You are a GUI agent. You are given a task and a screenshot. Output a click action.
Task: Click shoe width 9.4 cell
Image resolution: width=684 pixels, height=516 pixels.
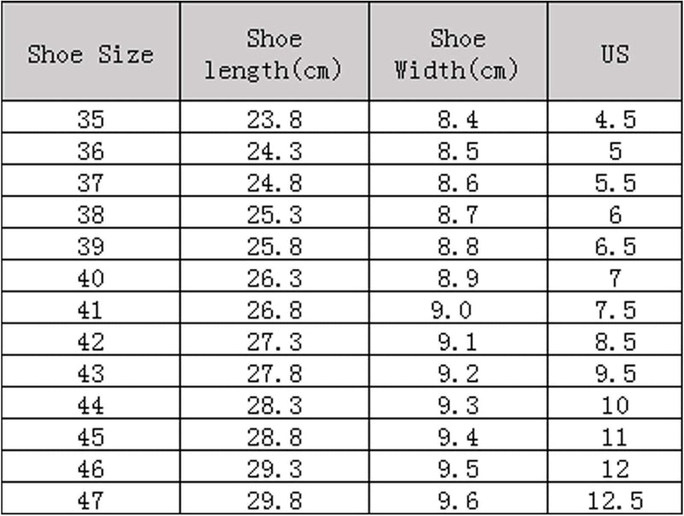click(457, 437)
